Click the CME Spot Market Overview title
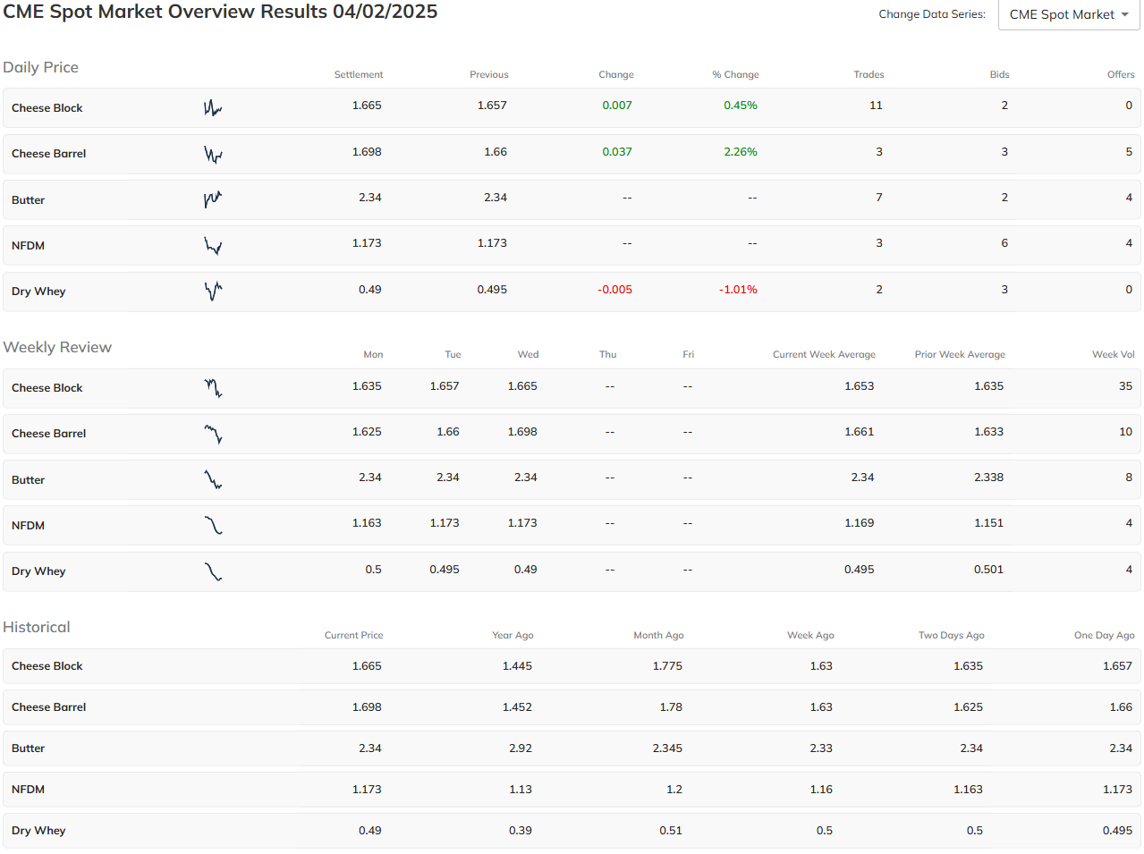 pos(220,12)
